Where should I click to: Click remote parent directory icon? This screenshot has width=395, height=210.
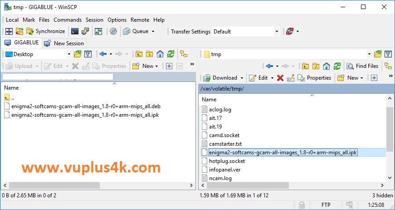(x=305, y=66)
